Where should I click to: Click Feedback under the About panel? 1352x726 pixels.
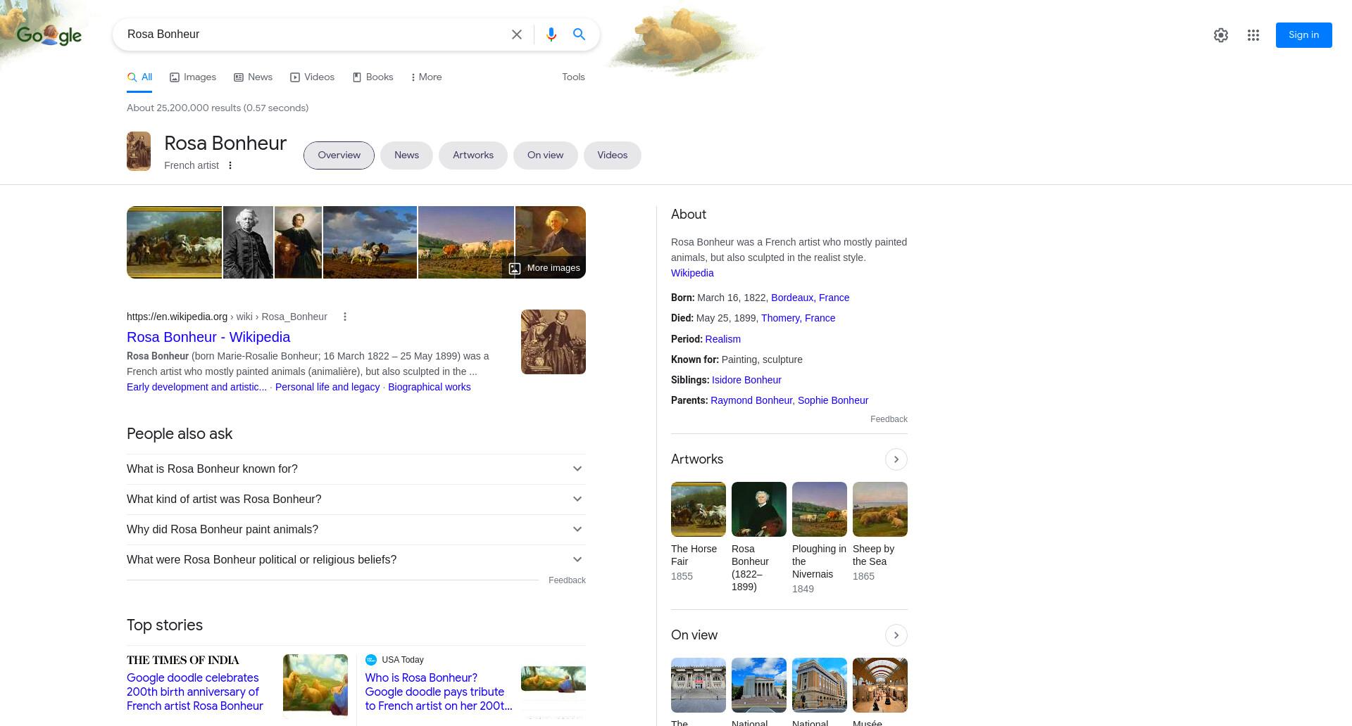(x=889, y=419)
